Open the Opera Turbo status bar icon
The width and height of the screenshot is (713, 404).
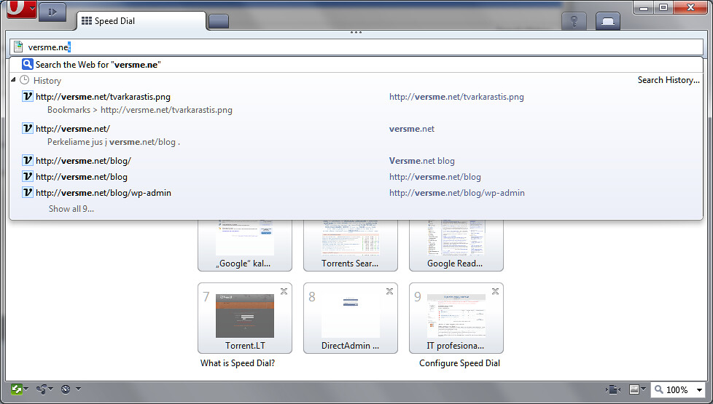pyautogui.click(x=66, y=389)
